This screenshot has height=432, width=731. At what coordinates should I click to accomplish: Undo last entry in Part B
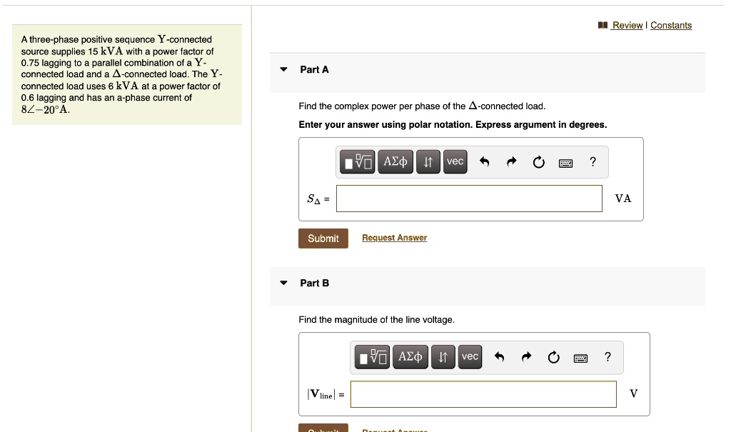click(x=499, y=357)
